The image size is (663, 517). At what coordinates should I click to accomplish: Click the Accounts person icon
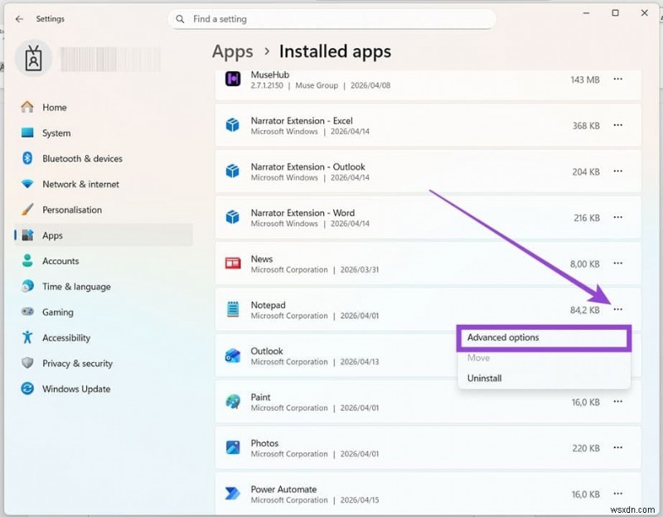tap(27, 261)
